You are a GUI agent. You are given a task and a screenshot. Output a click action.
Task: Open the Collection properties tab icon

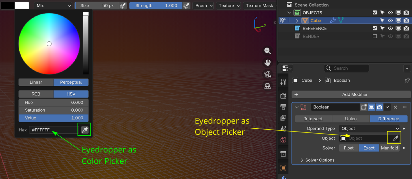(283, 154)
